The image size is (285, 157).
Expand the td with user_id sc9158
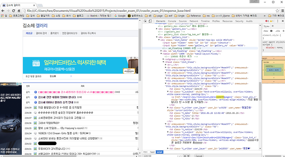(167, 108)
